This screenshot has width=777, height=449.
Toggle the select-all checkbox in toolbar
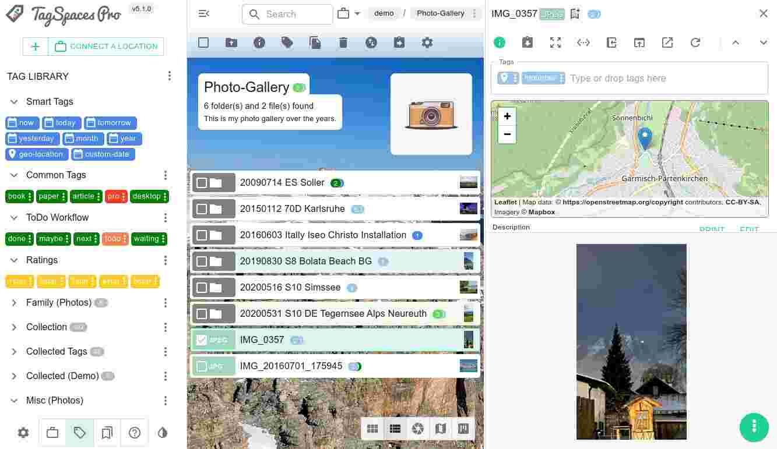point(203,43)
